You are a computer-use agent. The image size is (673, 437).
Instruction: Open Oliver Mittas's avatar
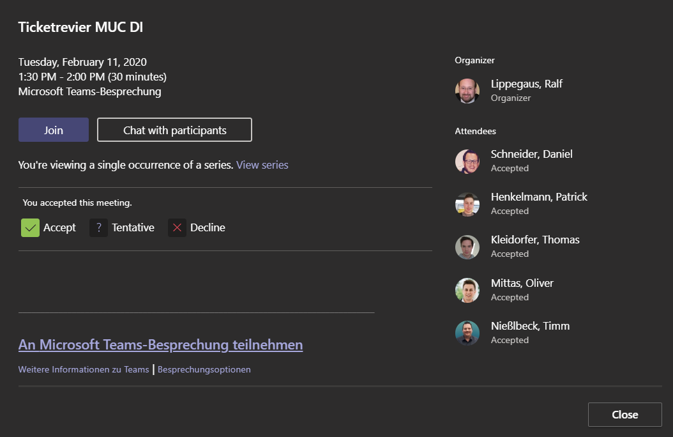467,290
